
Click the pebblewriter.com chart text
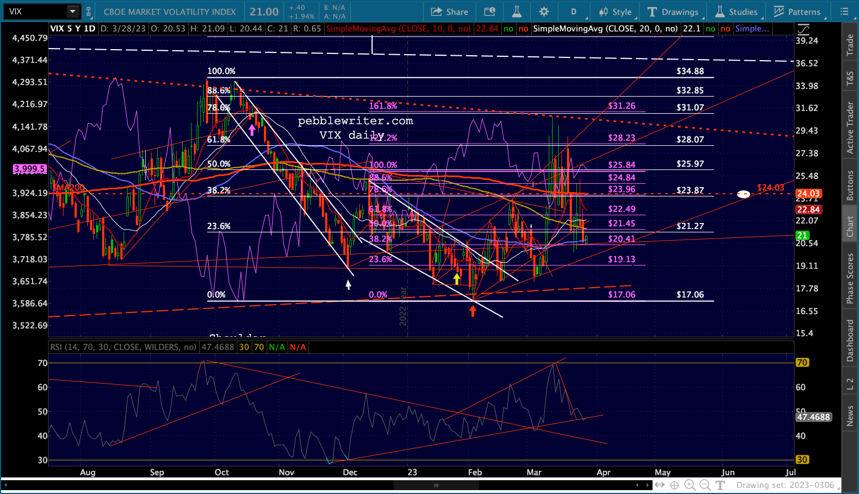tap(356, 121)
